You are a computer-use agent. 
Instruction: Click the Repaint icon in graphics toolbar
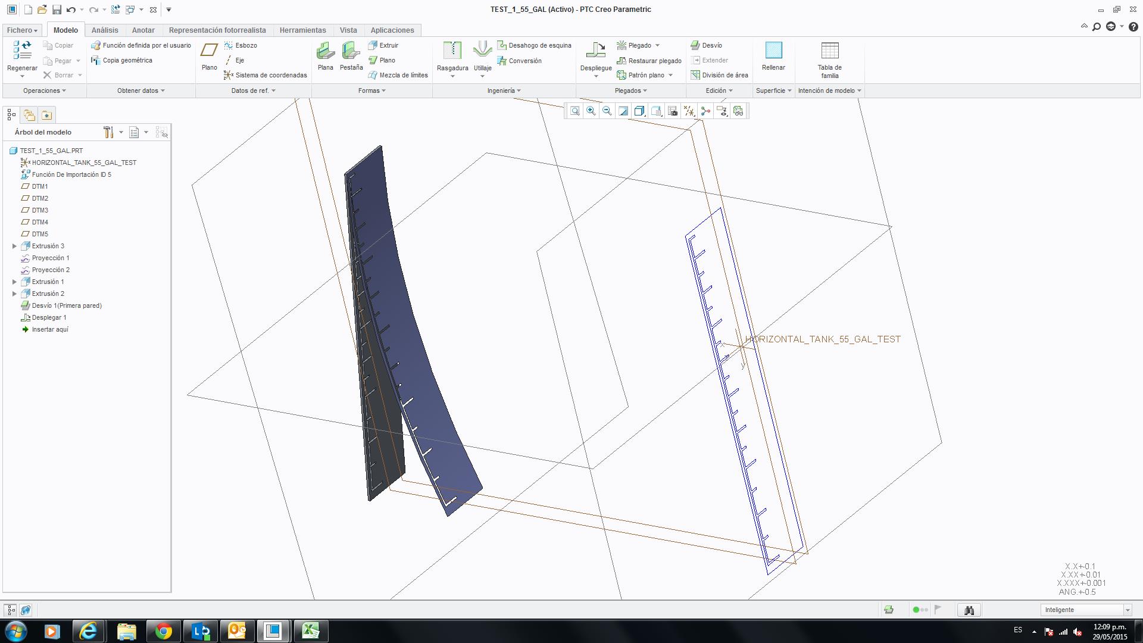click(623, 111)
